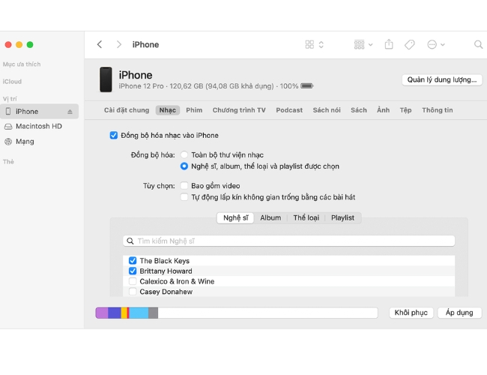The height and width of the screenshot is (375, 487).
Task: Select Nghệ sĩ, album, thể loại radio
Action: tap(184, 166)
